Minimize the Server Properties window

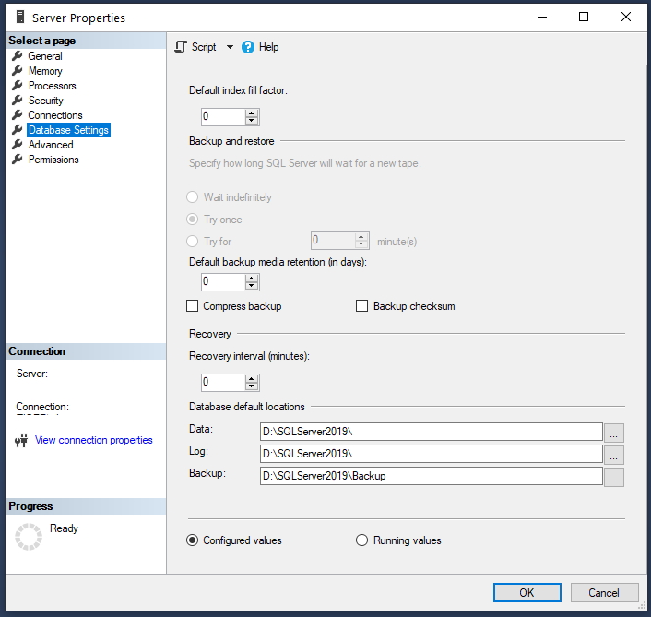pyautogui.click(x=542, y=17)
